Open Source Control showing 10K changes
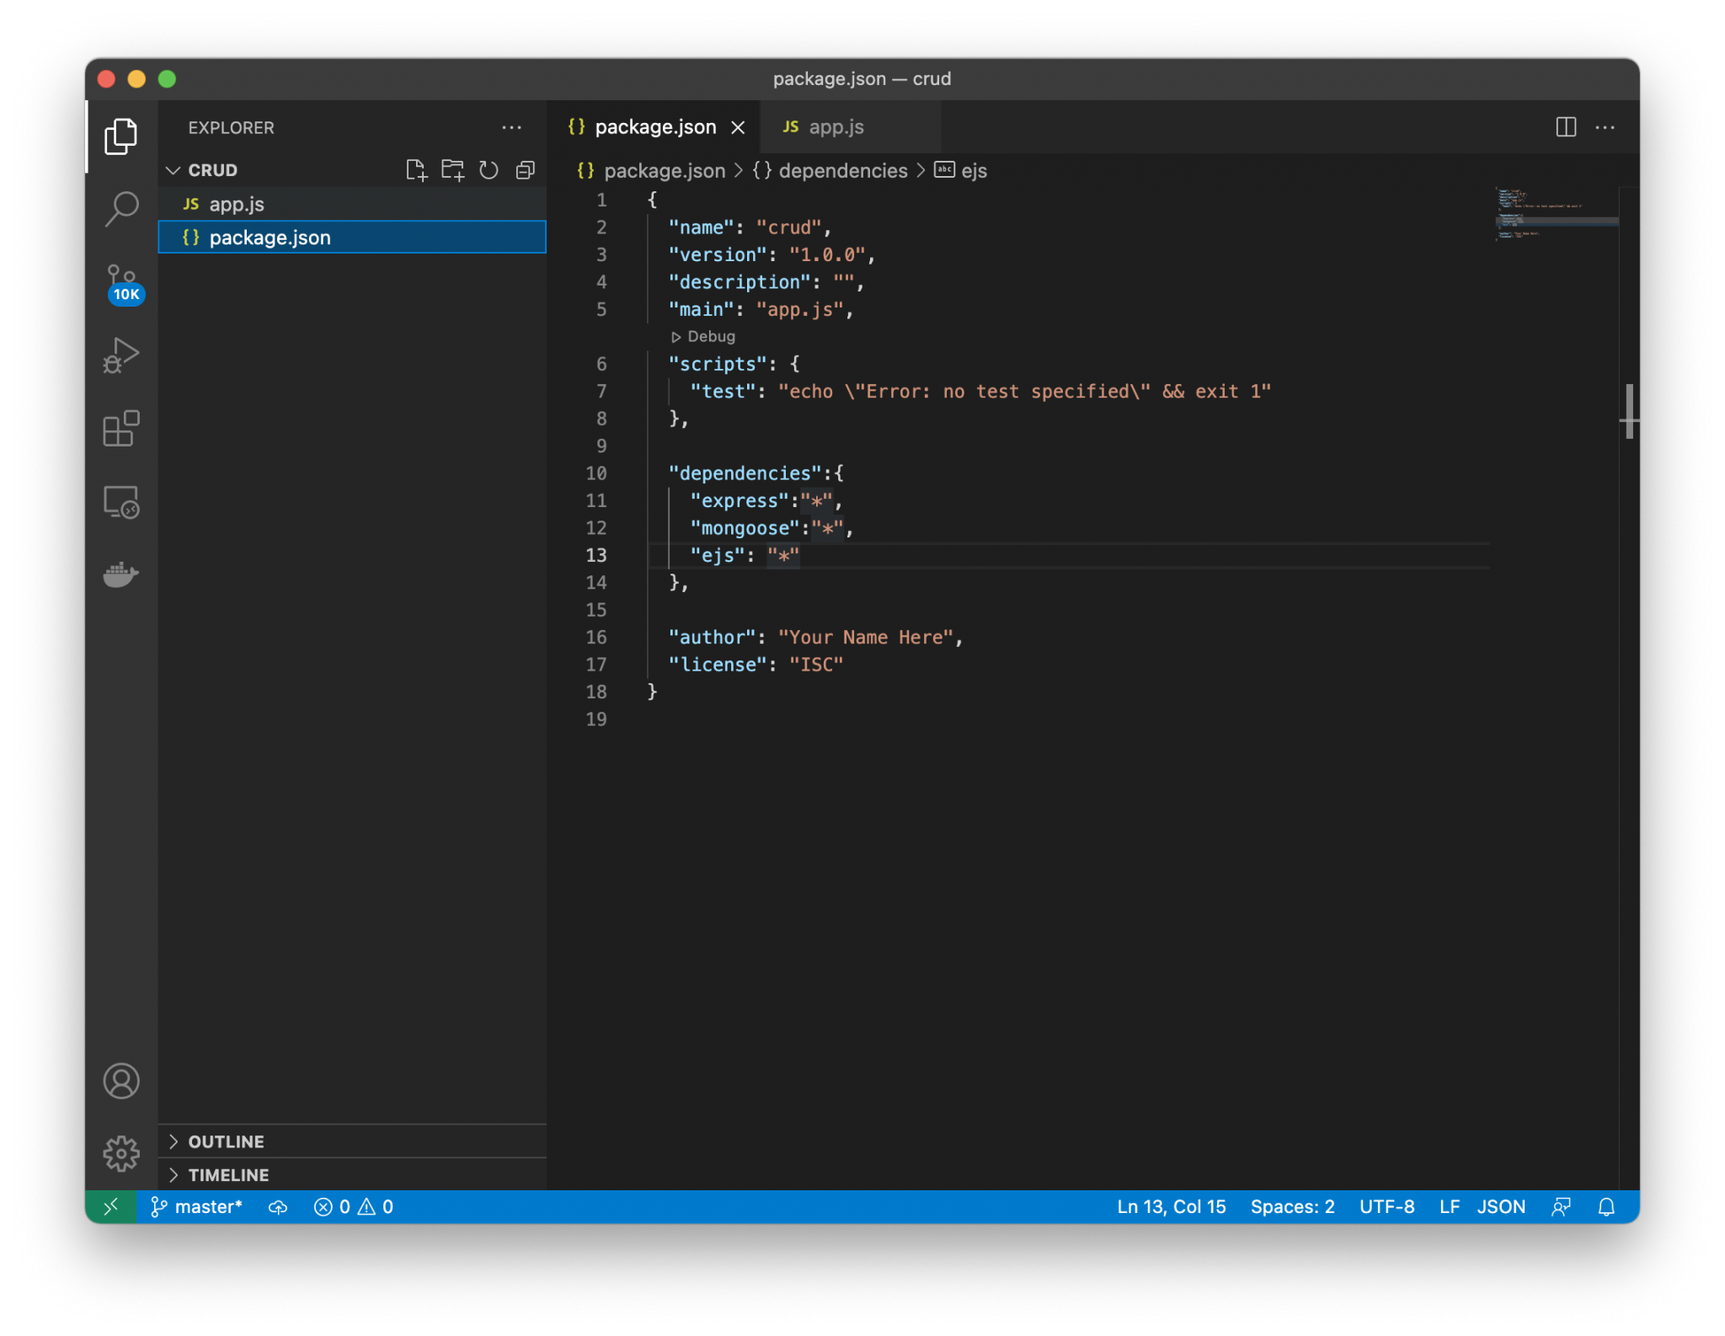The height and width of the screenshot is (1336, 1725). tap(121, 281)
